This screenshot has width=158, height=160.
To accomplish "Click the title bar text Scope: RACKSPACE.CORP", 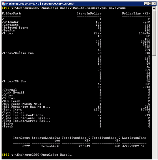I will [x=58, y=4].
